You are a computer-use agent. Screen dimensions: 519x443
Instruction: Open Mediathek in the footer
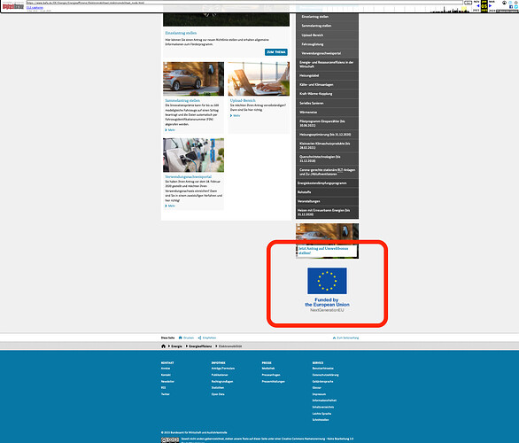pos(268,369)
